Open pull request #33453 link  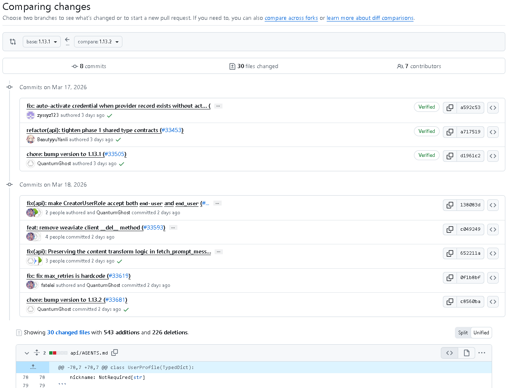pos(172,130)
